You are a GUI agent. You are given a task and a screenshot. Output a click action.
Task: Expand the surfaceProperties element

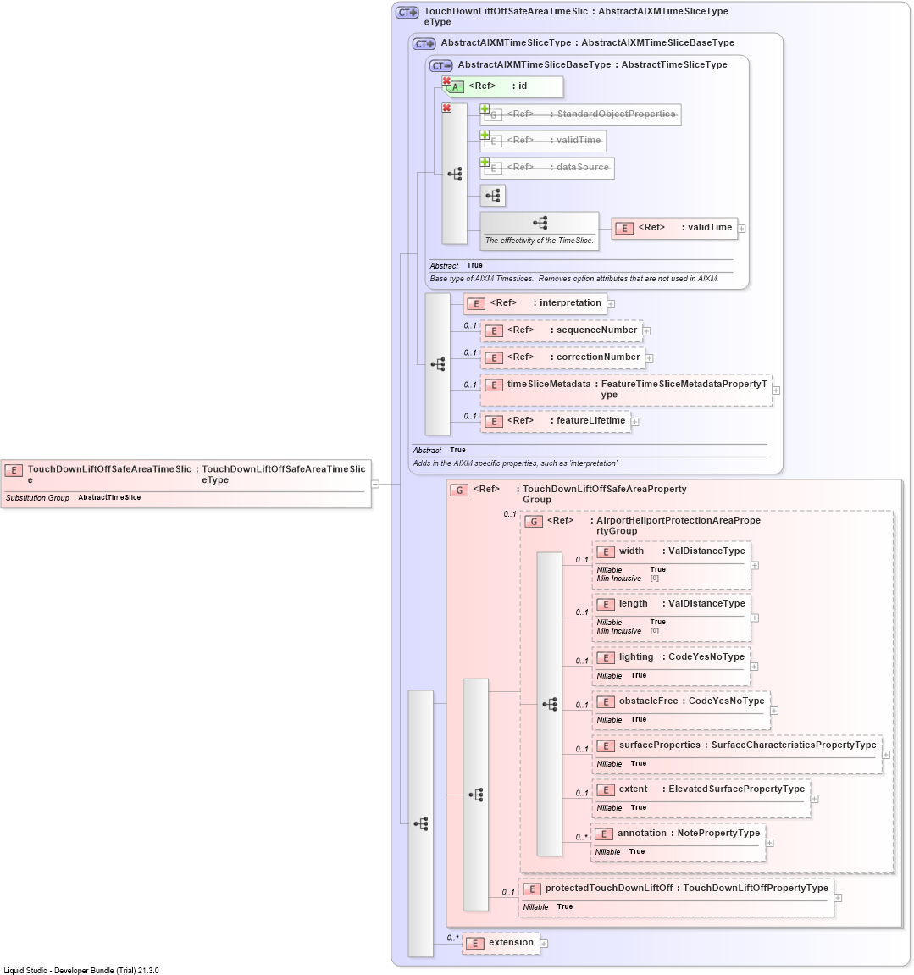tap(886, 755)
